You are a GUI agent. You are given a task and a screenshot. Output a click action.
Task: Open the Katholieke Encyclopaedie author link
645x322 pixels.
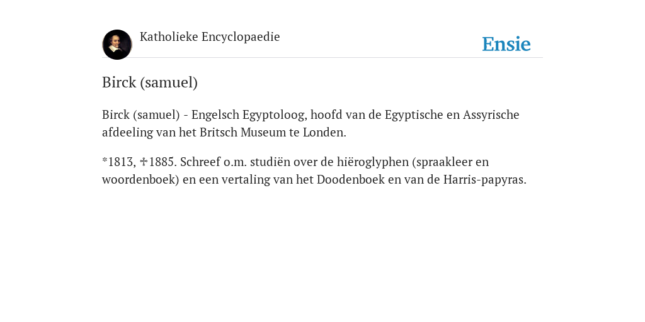(x=210, y=37)
